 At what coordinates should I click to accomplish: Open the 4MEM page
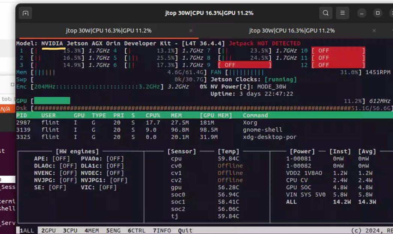point(92,231)
